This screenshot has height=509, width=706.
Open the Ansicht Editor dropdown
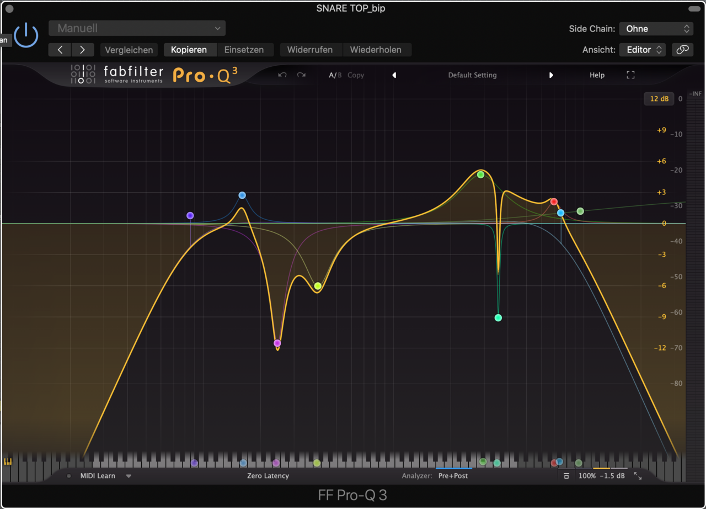pos(642,50)
